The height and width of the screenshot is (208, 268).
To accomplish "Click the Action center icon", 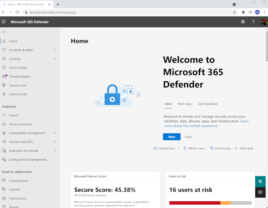I will pos(4,68).
